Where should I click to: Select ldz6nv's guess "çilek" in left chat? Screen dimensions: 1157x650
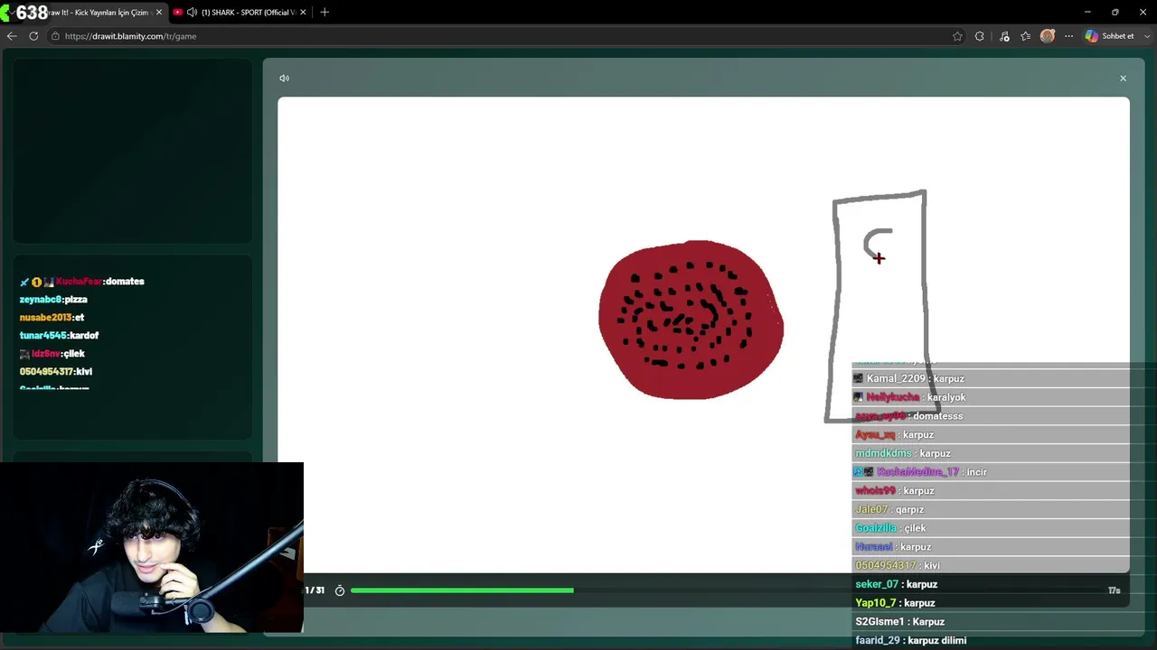[x=74, y=354]
